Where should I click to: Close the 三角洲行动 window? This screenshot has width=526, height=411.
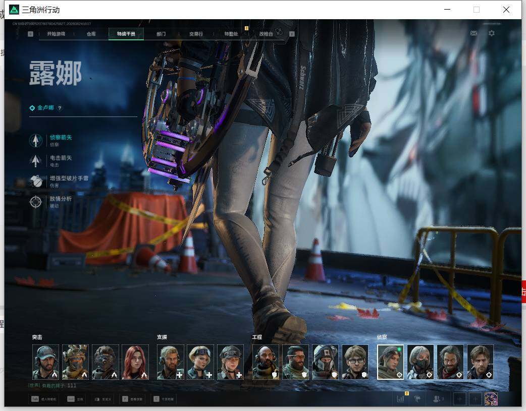(x=506, y=10)
